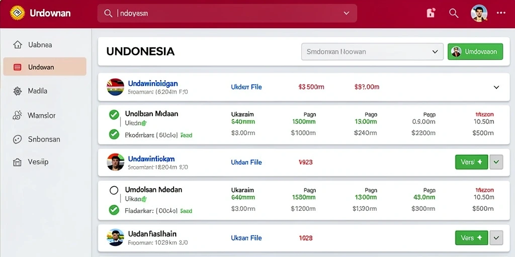Viewport: 515px width, 257px height.
Task: Open the red notification document icon in header
Action: (431, 13)
